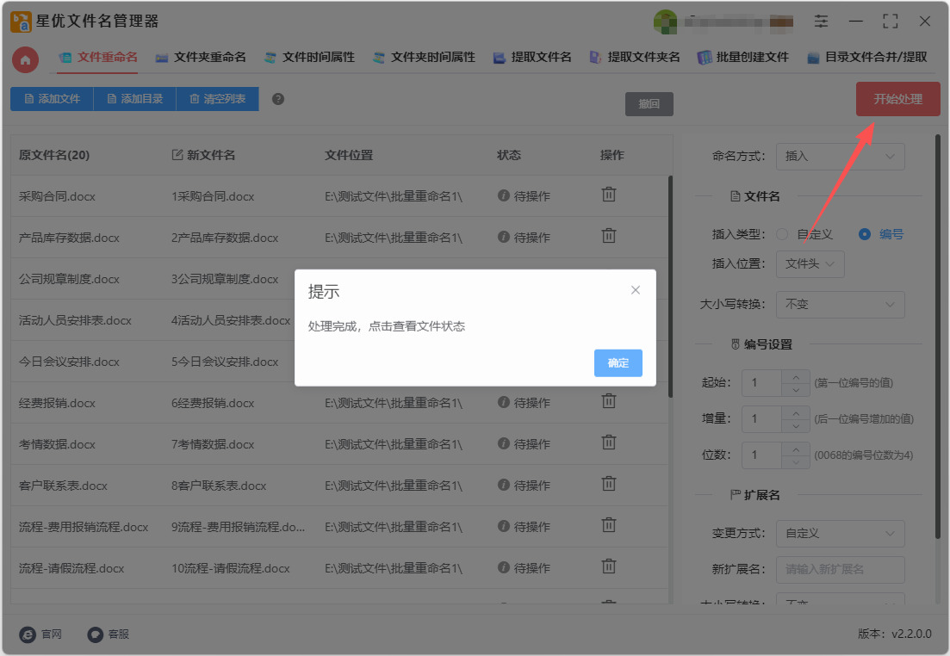The image size is (950, 656).
Task: Click the 新扩展名 input field
Action: 841,569
